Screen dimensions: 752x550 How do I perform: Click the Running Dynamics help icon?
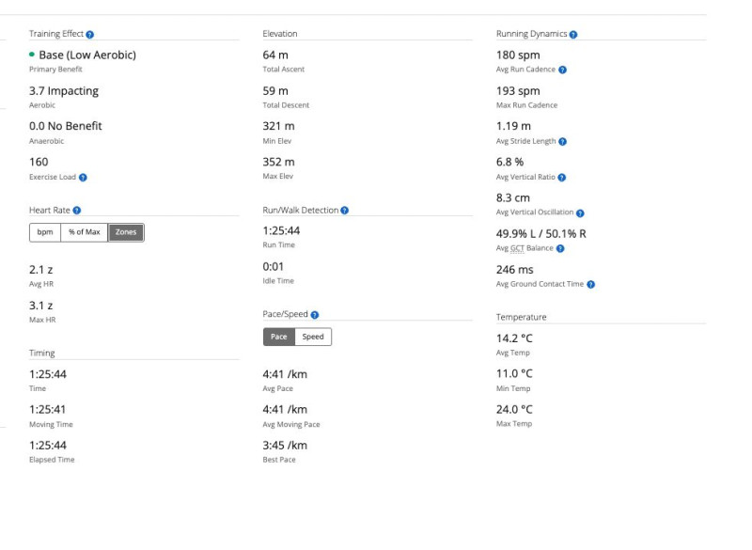573,35
